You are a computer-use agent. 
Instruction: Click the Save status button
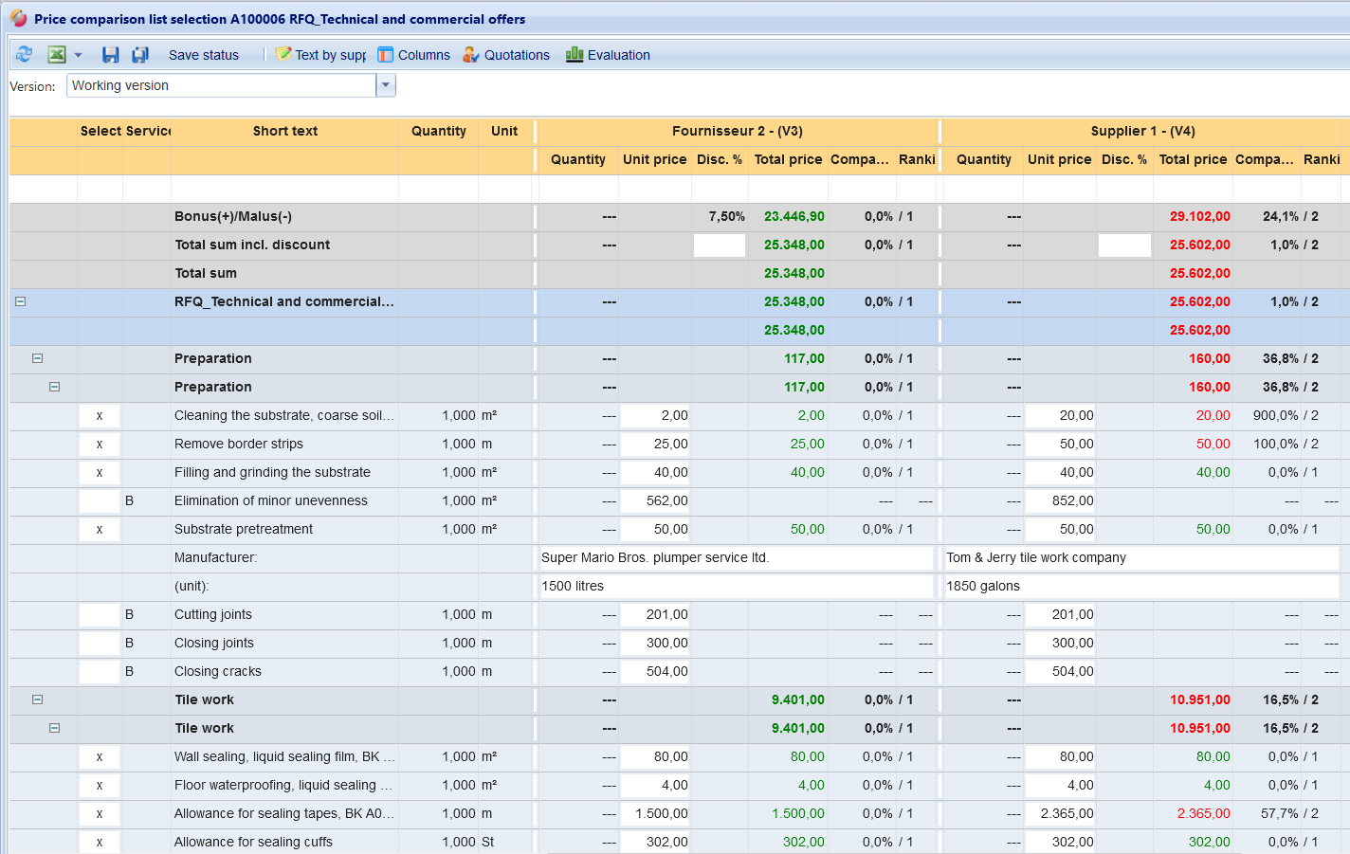pyautogui.click(x=203, y=55)
